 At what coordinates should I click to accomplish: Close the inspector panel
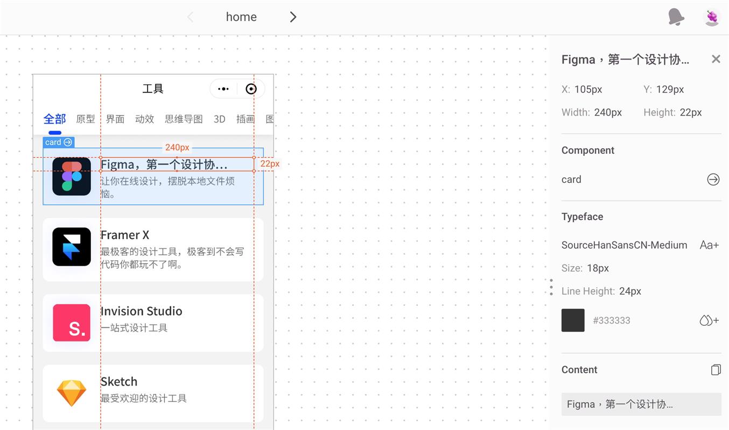716,59
